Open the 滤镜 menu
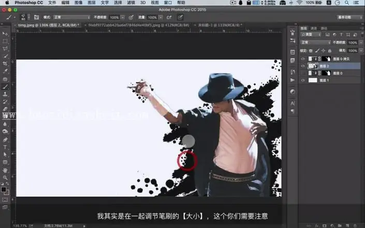This screenshot has width=365, height=228. click(131, 3)
